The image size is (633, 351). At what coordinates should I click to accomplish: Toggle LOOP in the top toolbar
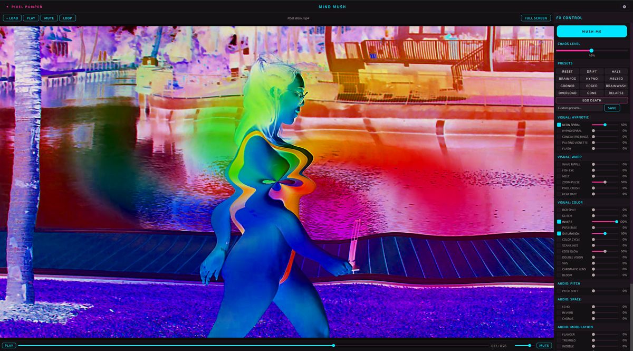coord(67,17)
